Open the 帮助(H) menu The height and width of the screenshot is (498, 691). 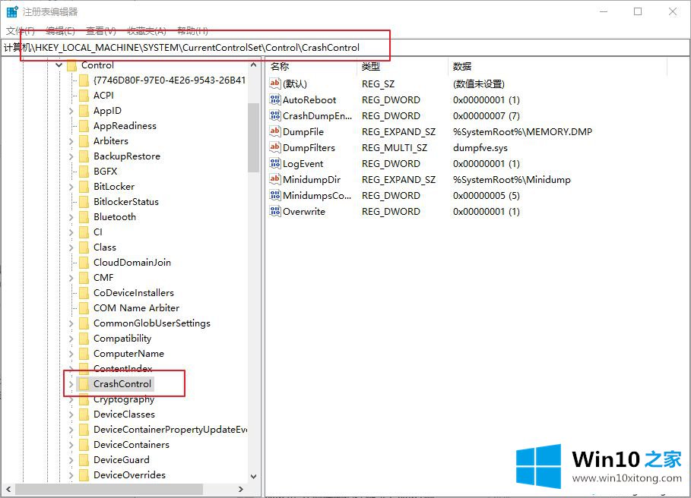pyautogui.click(x=192, y=31)
